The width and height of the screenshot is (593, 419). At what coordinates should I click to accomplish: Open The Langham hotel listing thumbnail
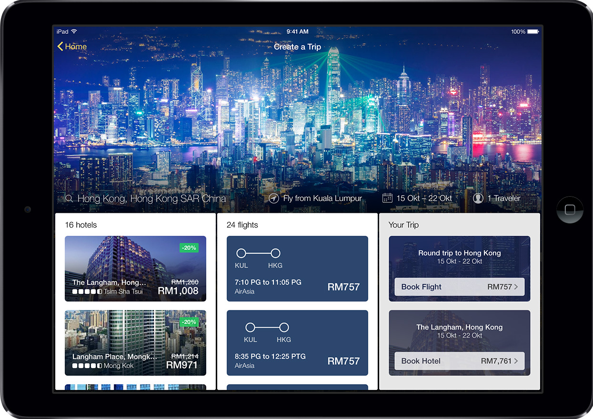click(135, 269)
